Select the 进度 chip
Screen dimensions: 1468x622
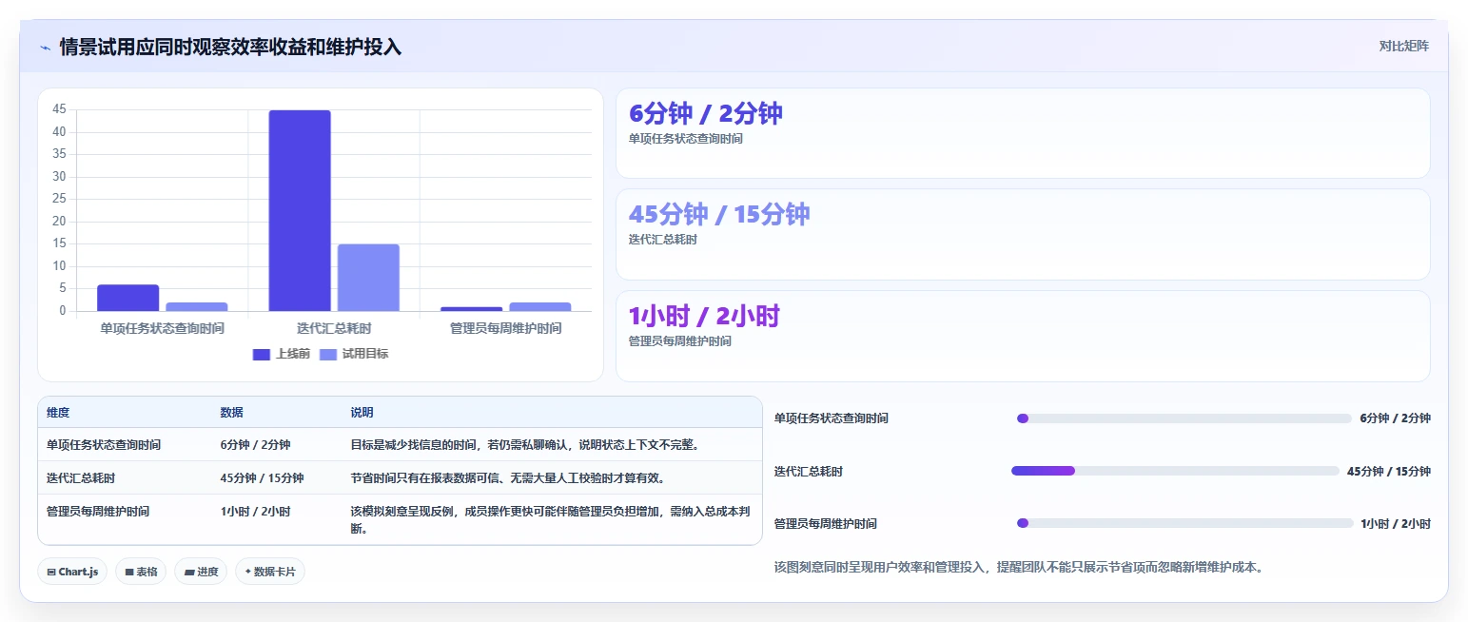point(201,572)
